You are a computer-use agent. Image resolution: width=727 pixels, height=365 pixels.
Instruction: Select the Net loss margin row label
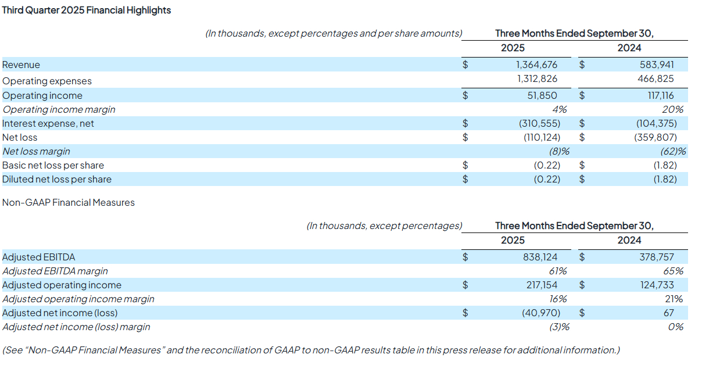[x=36, y=151]
